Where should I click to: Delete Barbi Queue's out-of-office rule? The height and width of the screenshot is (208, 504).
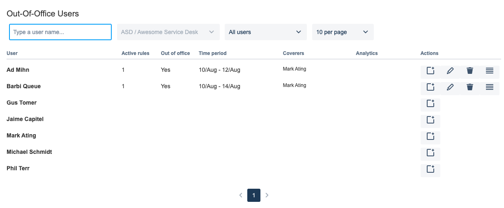[470, 87]
